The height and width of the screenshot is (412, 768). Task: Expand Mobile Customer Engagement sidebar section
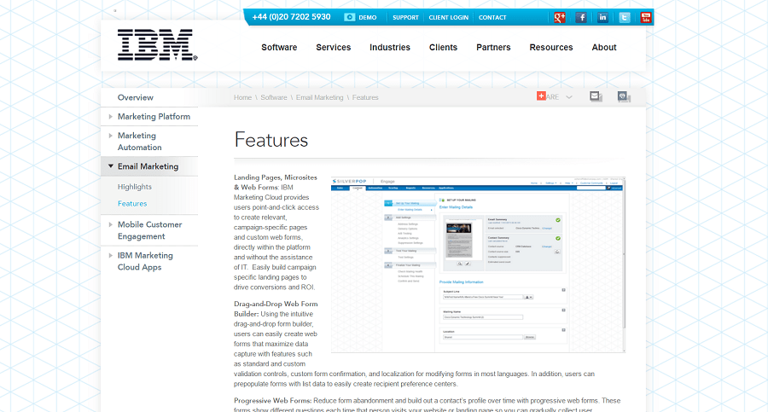pos(111,225)
